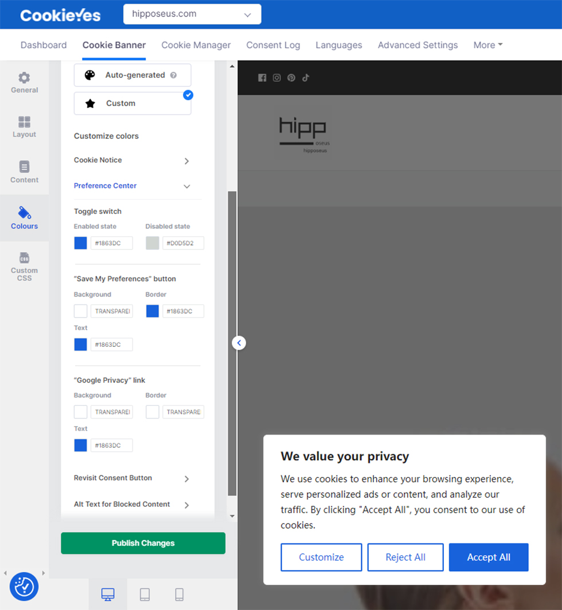This screenshot has height=610, width=562.
Task: Open the hipposeus.com site dropdown
Action: pyautogui.click(x=192, y=14)
